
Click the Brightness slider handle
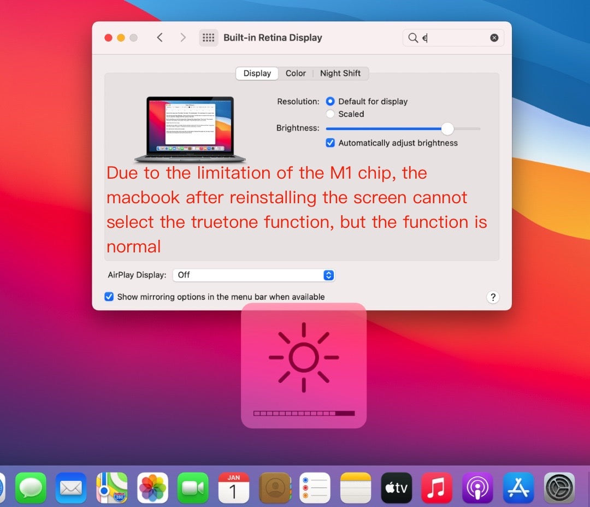pos(447,129)
